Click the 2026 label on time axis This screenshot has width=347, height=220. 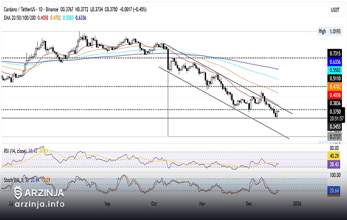(x=297, y=204)
